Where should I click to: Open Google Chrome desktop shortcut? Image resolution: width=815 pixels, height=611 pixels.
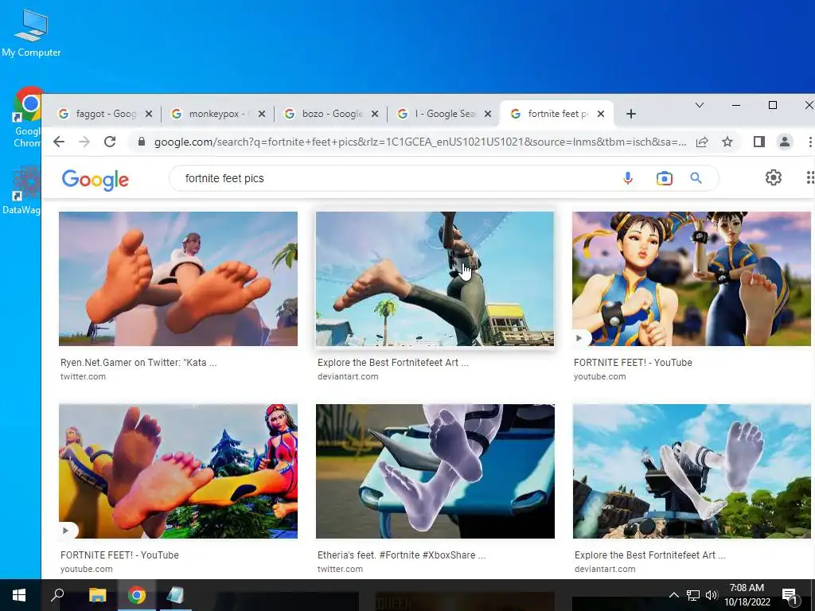click(x=26, y=117)
